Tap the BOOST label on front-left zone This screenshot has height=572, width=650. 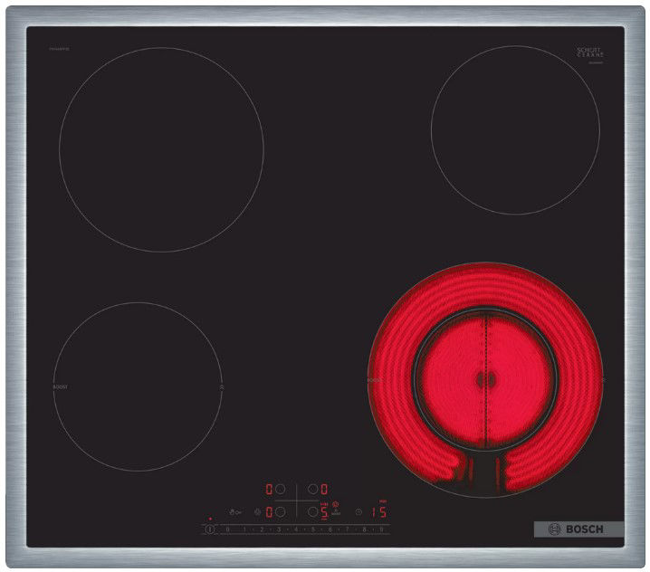pos(60,386)
